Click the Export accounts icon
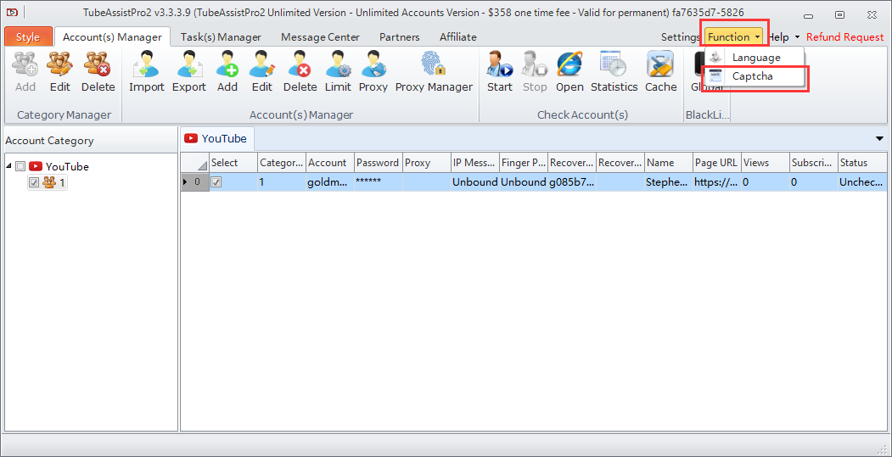The height and width of the screenshot is (457, 892). [x=188, y=71]
